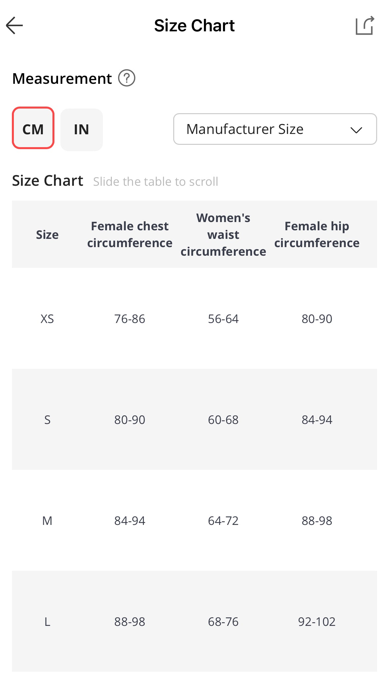389x678 pixels.
Task: Click Women's waist circumference column header
Action: pyautogui.click(x=223, y=235)
